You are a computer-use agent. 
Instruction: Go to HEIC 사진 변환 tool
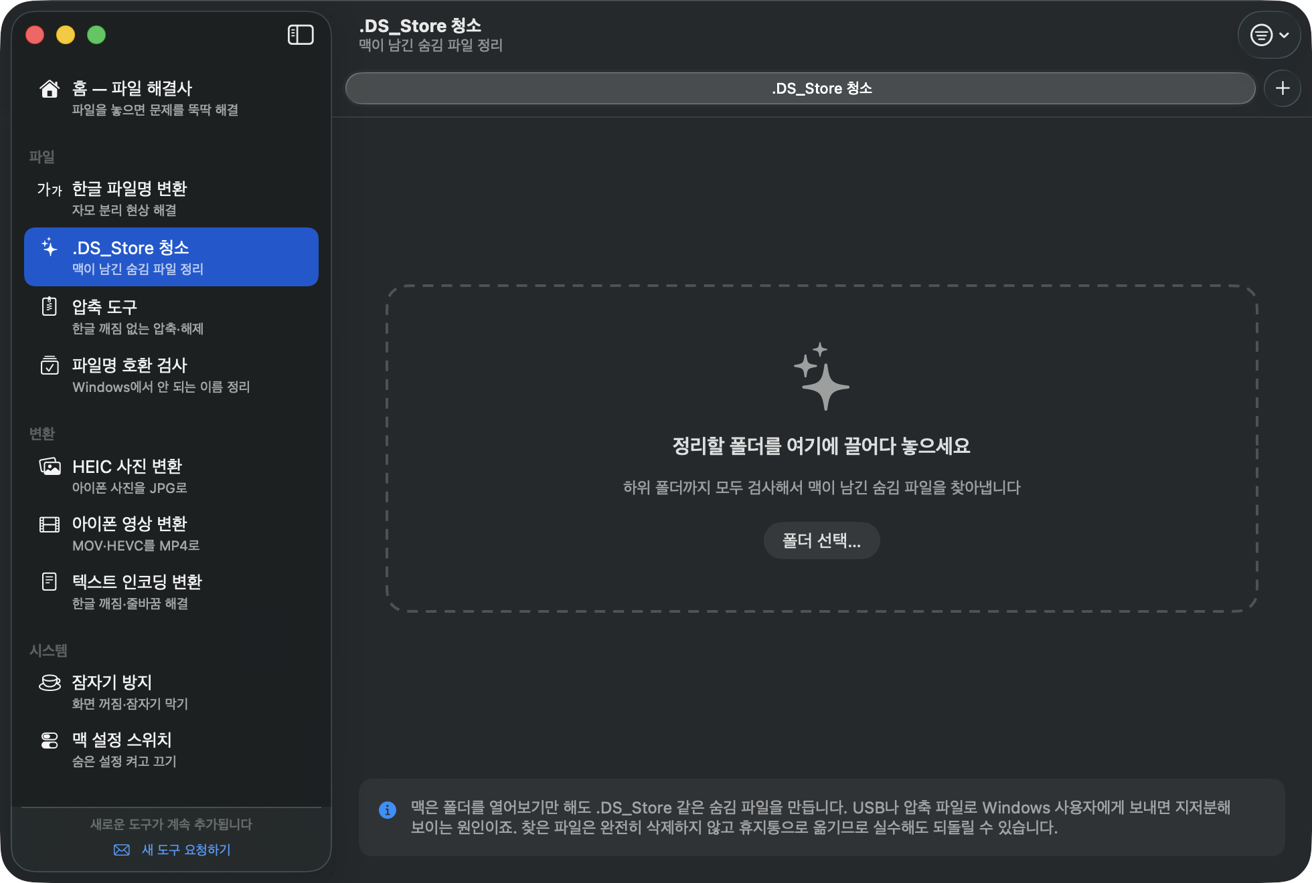tap(171, 476)
